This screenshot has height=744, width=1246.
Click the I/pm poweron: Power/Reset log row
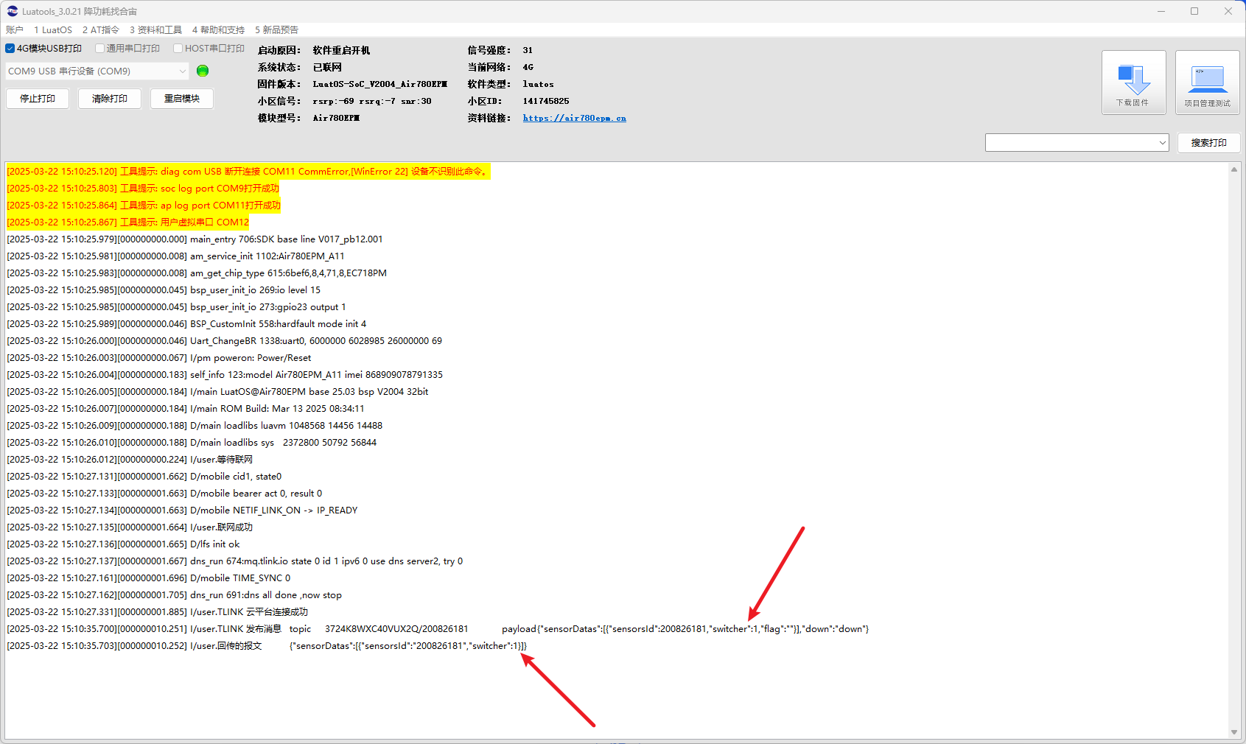pyautogui.click(x=159, y=358)
